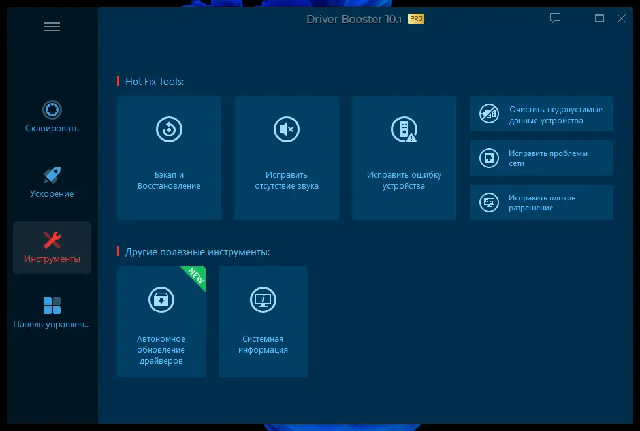Image resolution: width=640 pixels, height=431 pixels.
Task: Open Исправить отсутствие звука tile
Action: 287,158
